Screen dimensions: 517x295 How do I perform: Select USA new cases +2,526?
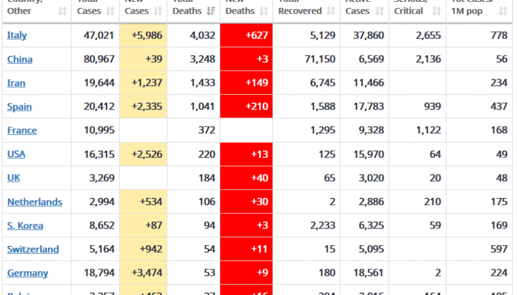[x=146, y=154]
